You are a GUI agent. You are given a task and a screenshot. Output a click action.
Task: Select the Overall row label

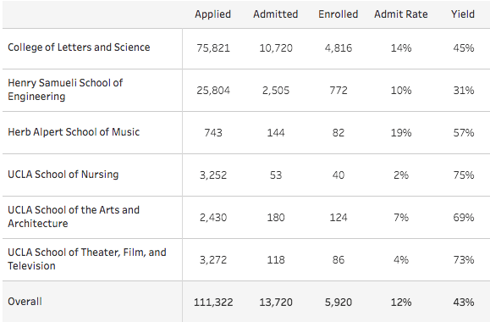(25, 302)
